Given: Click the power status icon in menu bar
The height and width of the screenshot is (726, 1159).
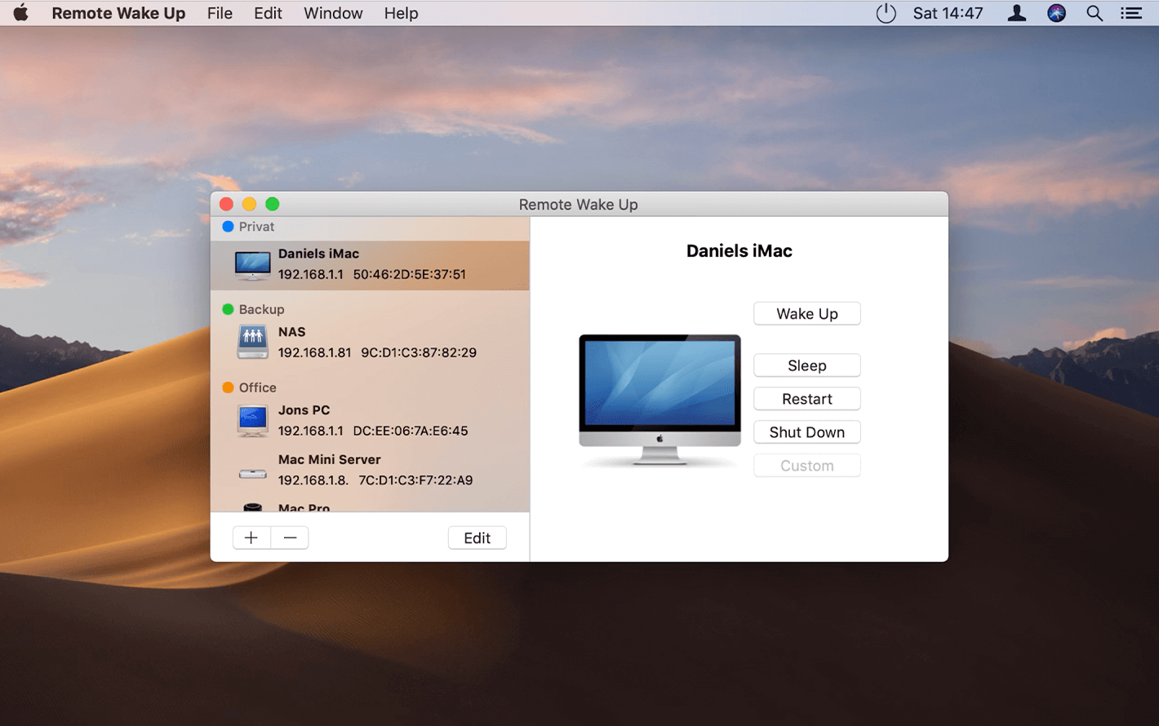Looking at the screenshot, I should pos(886,13).
